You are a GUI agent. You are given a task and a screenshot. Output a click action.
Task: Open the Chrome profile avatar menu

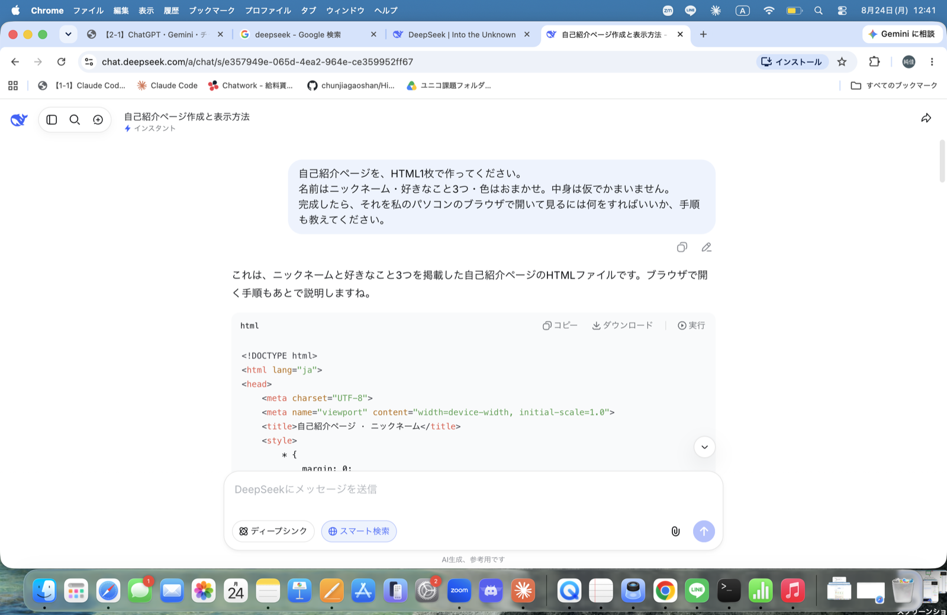pyautogui.click(x=909, y=61)
